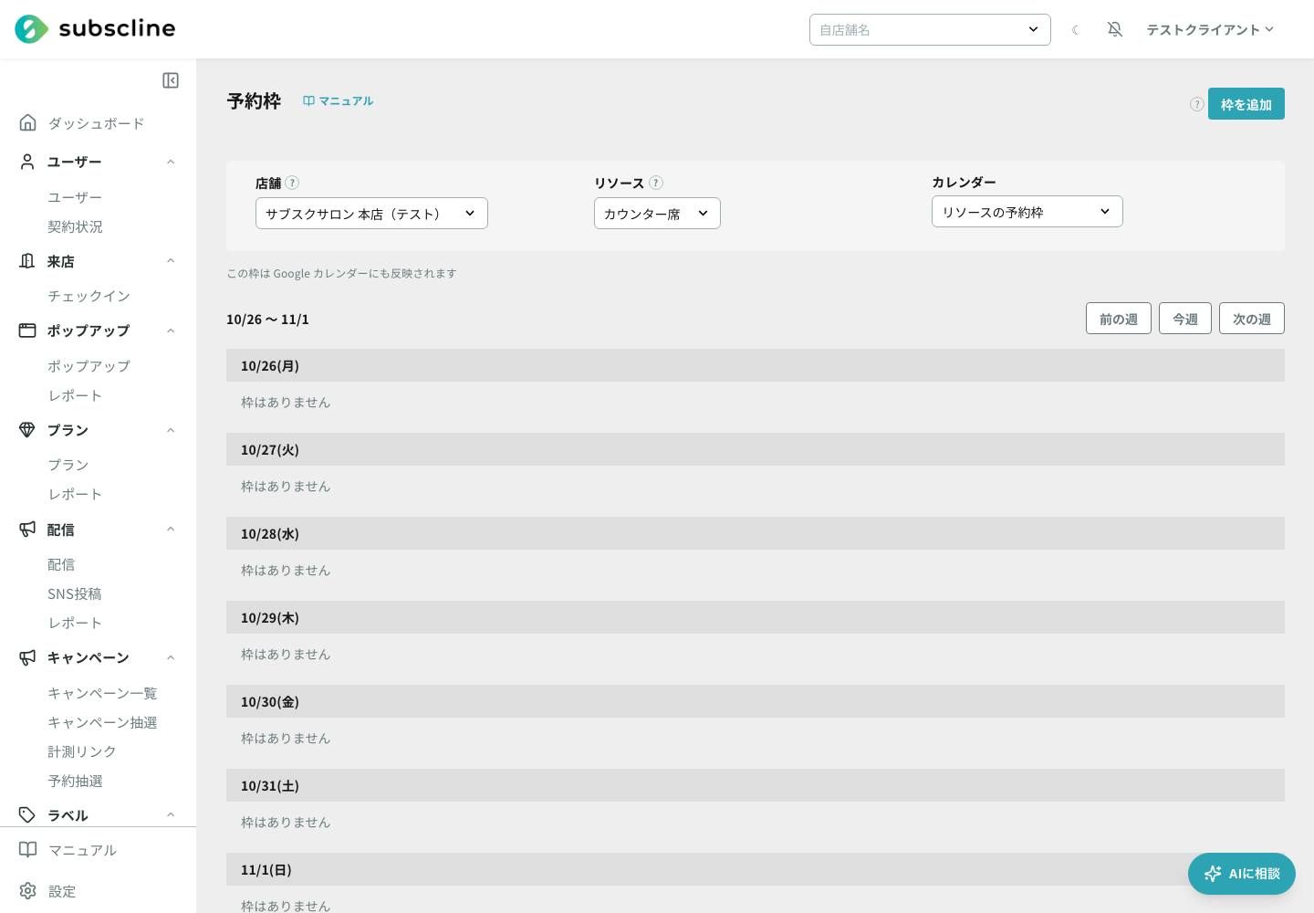
Task: Toggle dark mode with the moon icon
Action: click(1076, 30)
